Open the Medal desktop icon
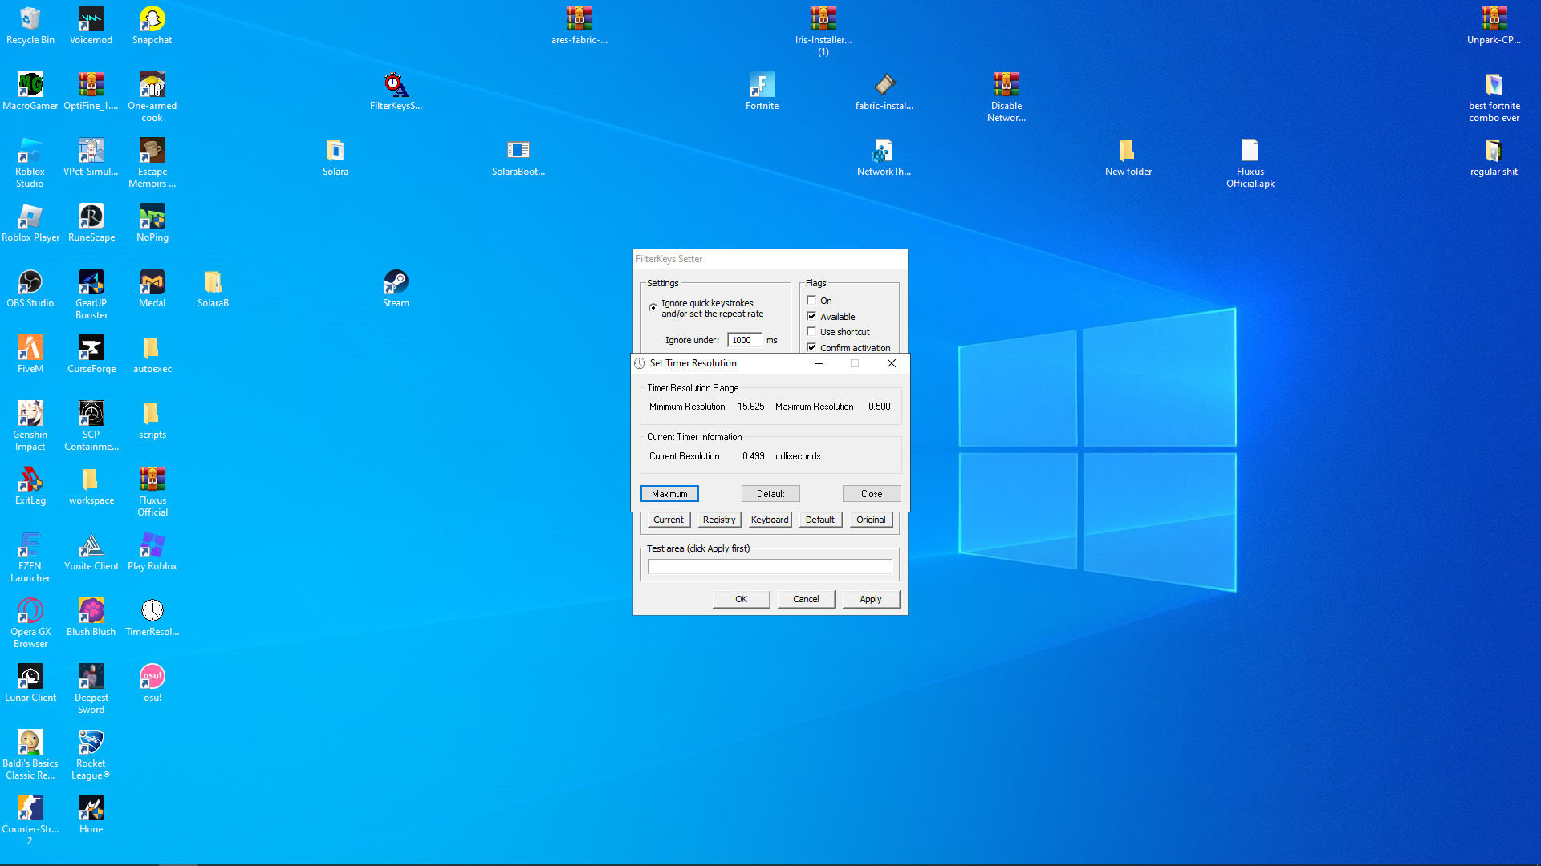Viewport: 1541px width, 866px height. coord(152,283)
